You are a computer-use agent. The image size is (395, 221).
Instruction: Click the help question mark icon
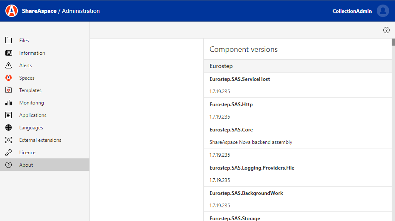click(x=386, y=30)
